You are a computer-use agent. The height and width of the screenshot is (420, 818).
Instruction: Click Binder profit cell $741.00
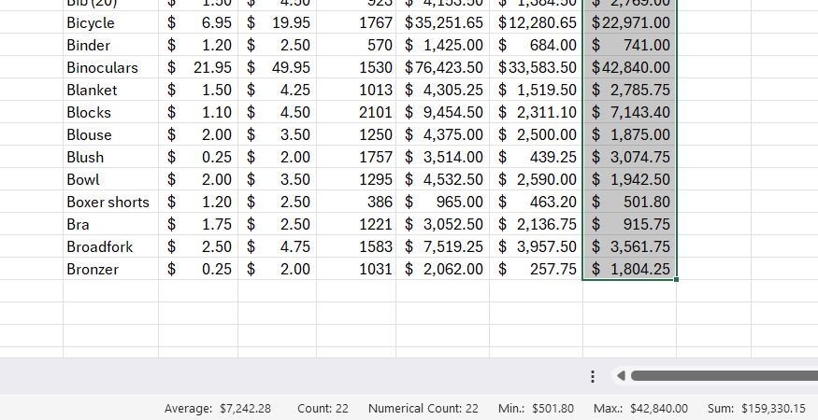pyautogui.click(x=630, y=46)
